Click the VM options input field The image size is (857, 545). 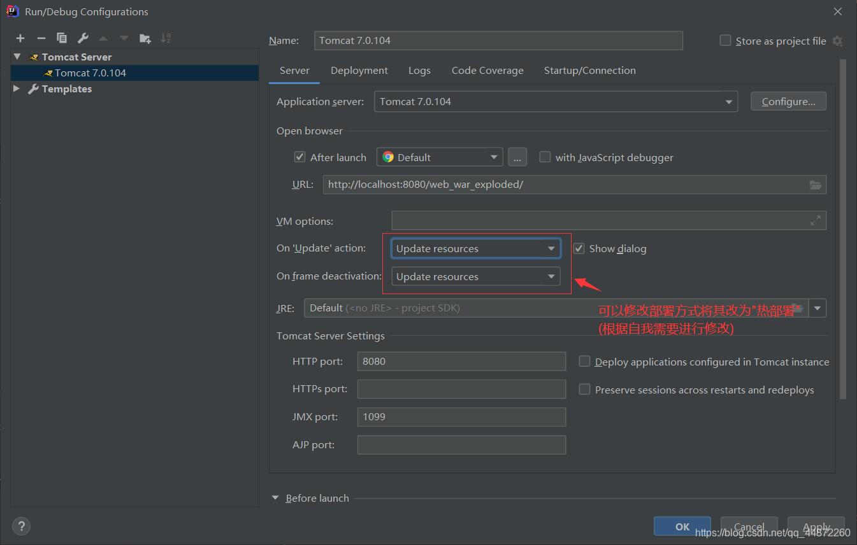click(609, 220)
